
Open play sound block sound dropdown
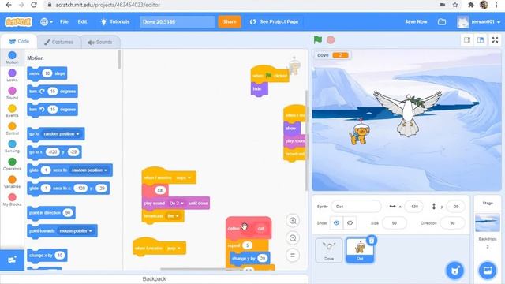click(x=177, y=204)
